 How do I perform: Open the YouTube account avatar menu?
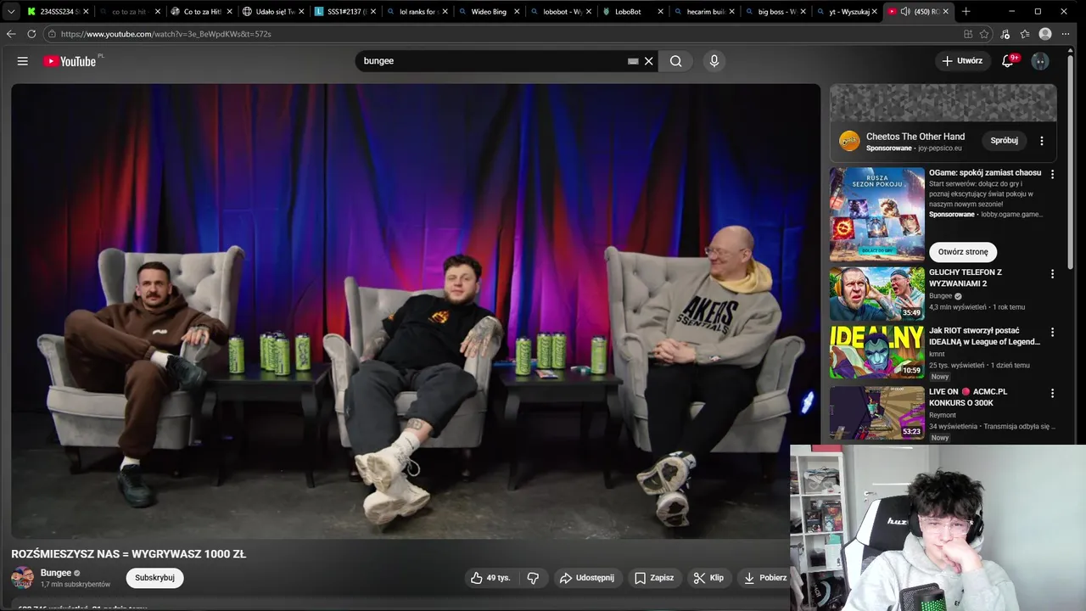[x=1040, y=61]
